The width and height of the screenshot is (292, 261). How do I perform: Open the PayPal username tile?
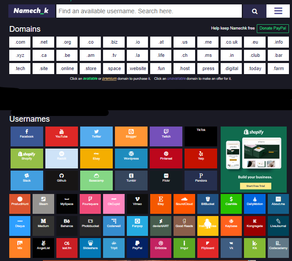(137, 248)
